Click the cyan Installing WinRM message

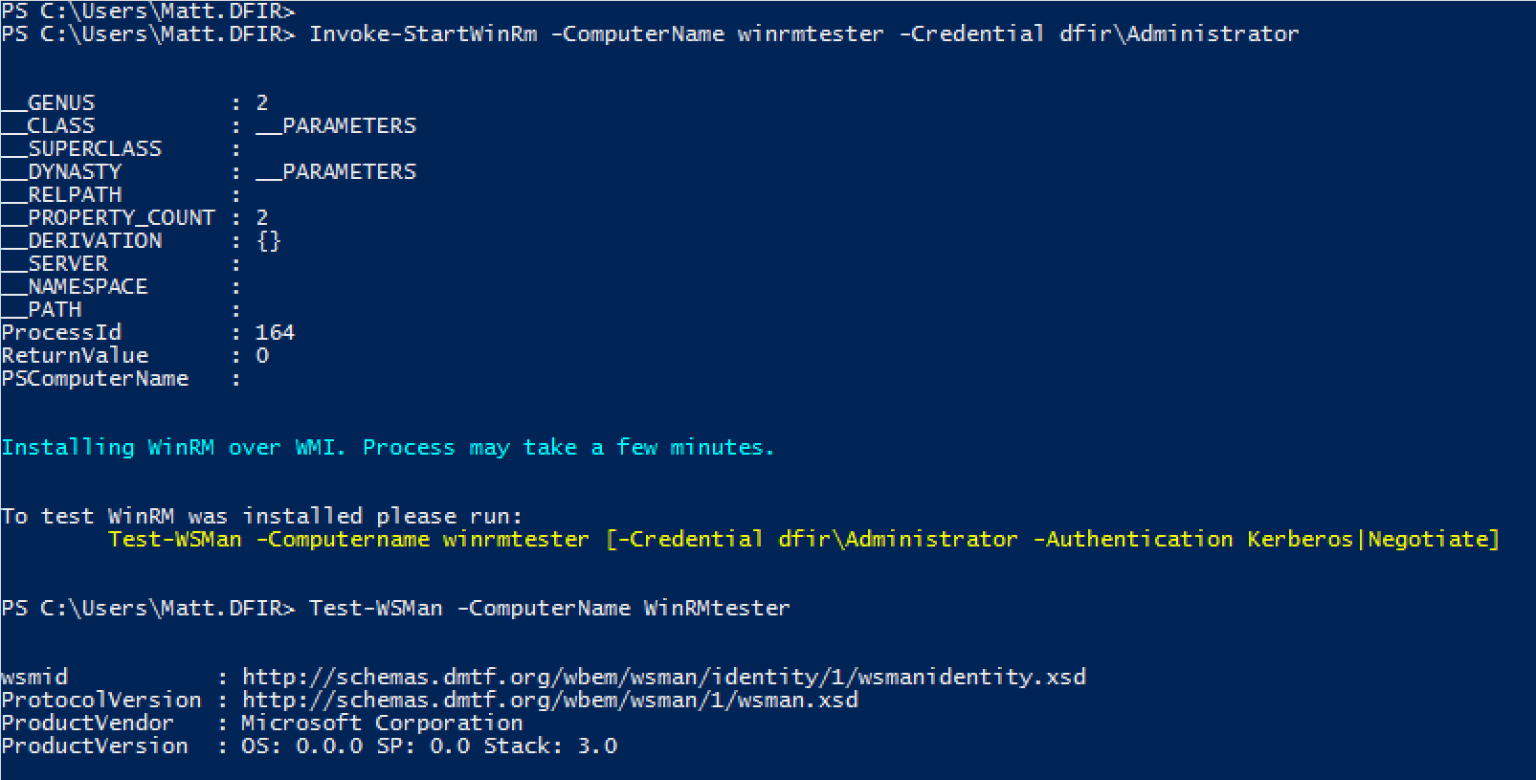[x=388, y=448]
